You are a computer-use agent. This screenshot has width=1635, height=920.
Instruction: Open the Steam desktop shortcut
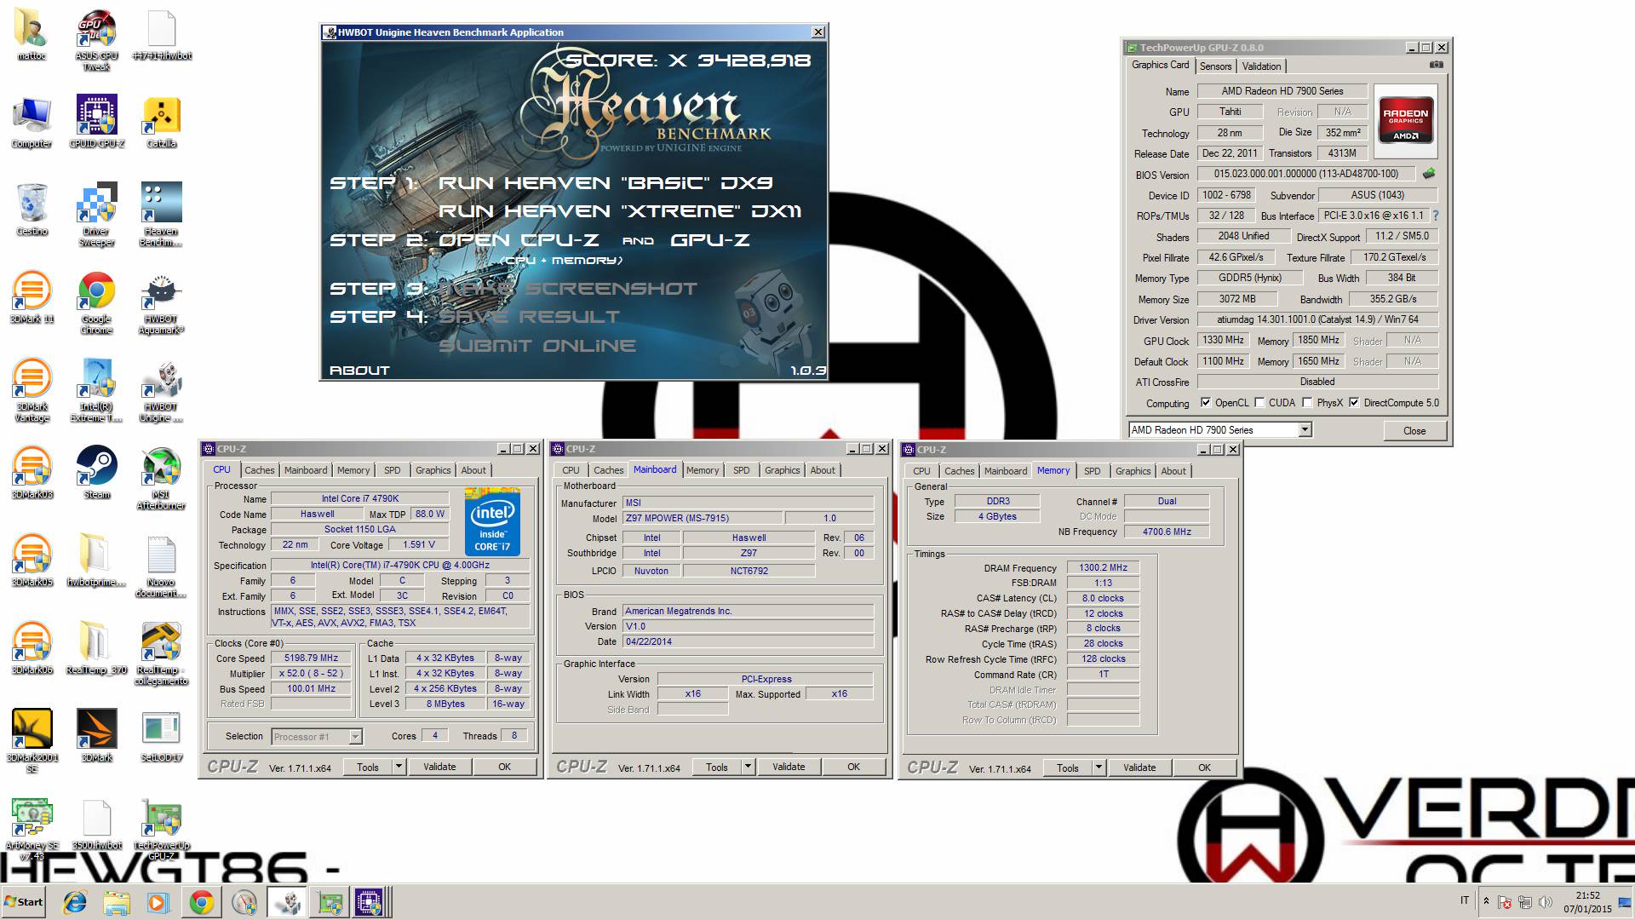[96, 473]
